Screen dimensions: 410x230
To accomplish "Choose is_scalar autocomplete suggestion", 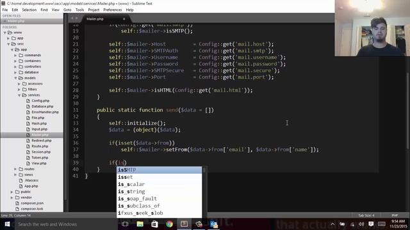I will [x=160, y=184].
